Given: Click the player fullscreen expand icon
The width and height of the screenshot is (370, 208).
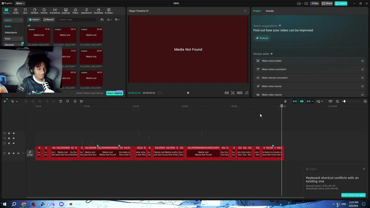Looking at the screenshot, I should (x=247, y=93).
